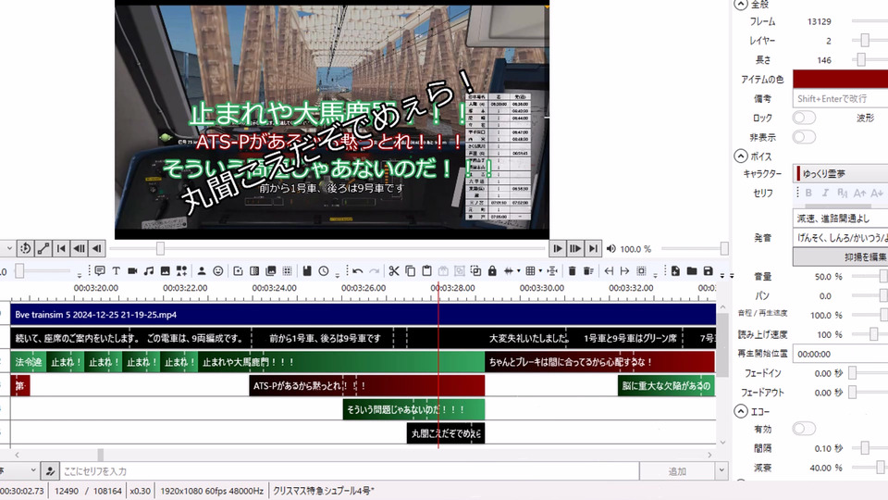
Task: Jump to the start of the timeline
Action: pyautogui.click(x=61, y=248)
